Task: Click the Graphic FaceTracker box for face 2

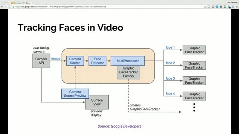Action: [x=194, y=66]
